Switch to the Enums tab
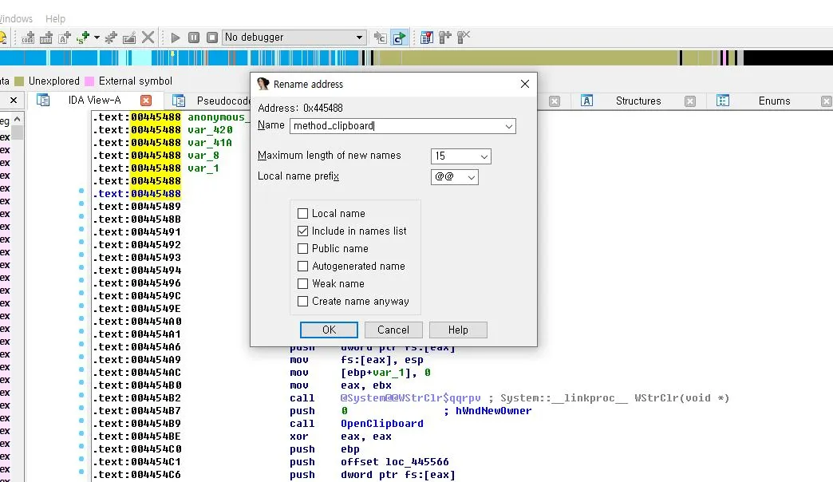Image resolution: width=833 pixels, height=482 pixels. click(x=774, y=101)
